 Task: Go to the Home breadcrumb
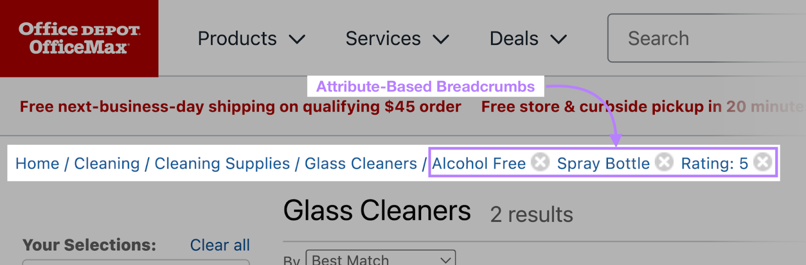(x=37, y=163)
